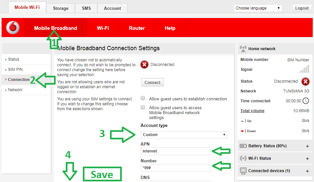Enable Allow guest users to establish connection

[x=143, y=98]
